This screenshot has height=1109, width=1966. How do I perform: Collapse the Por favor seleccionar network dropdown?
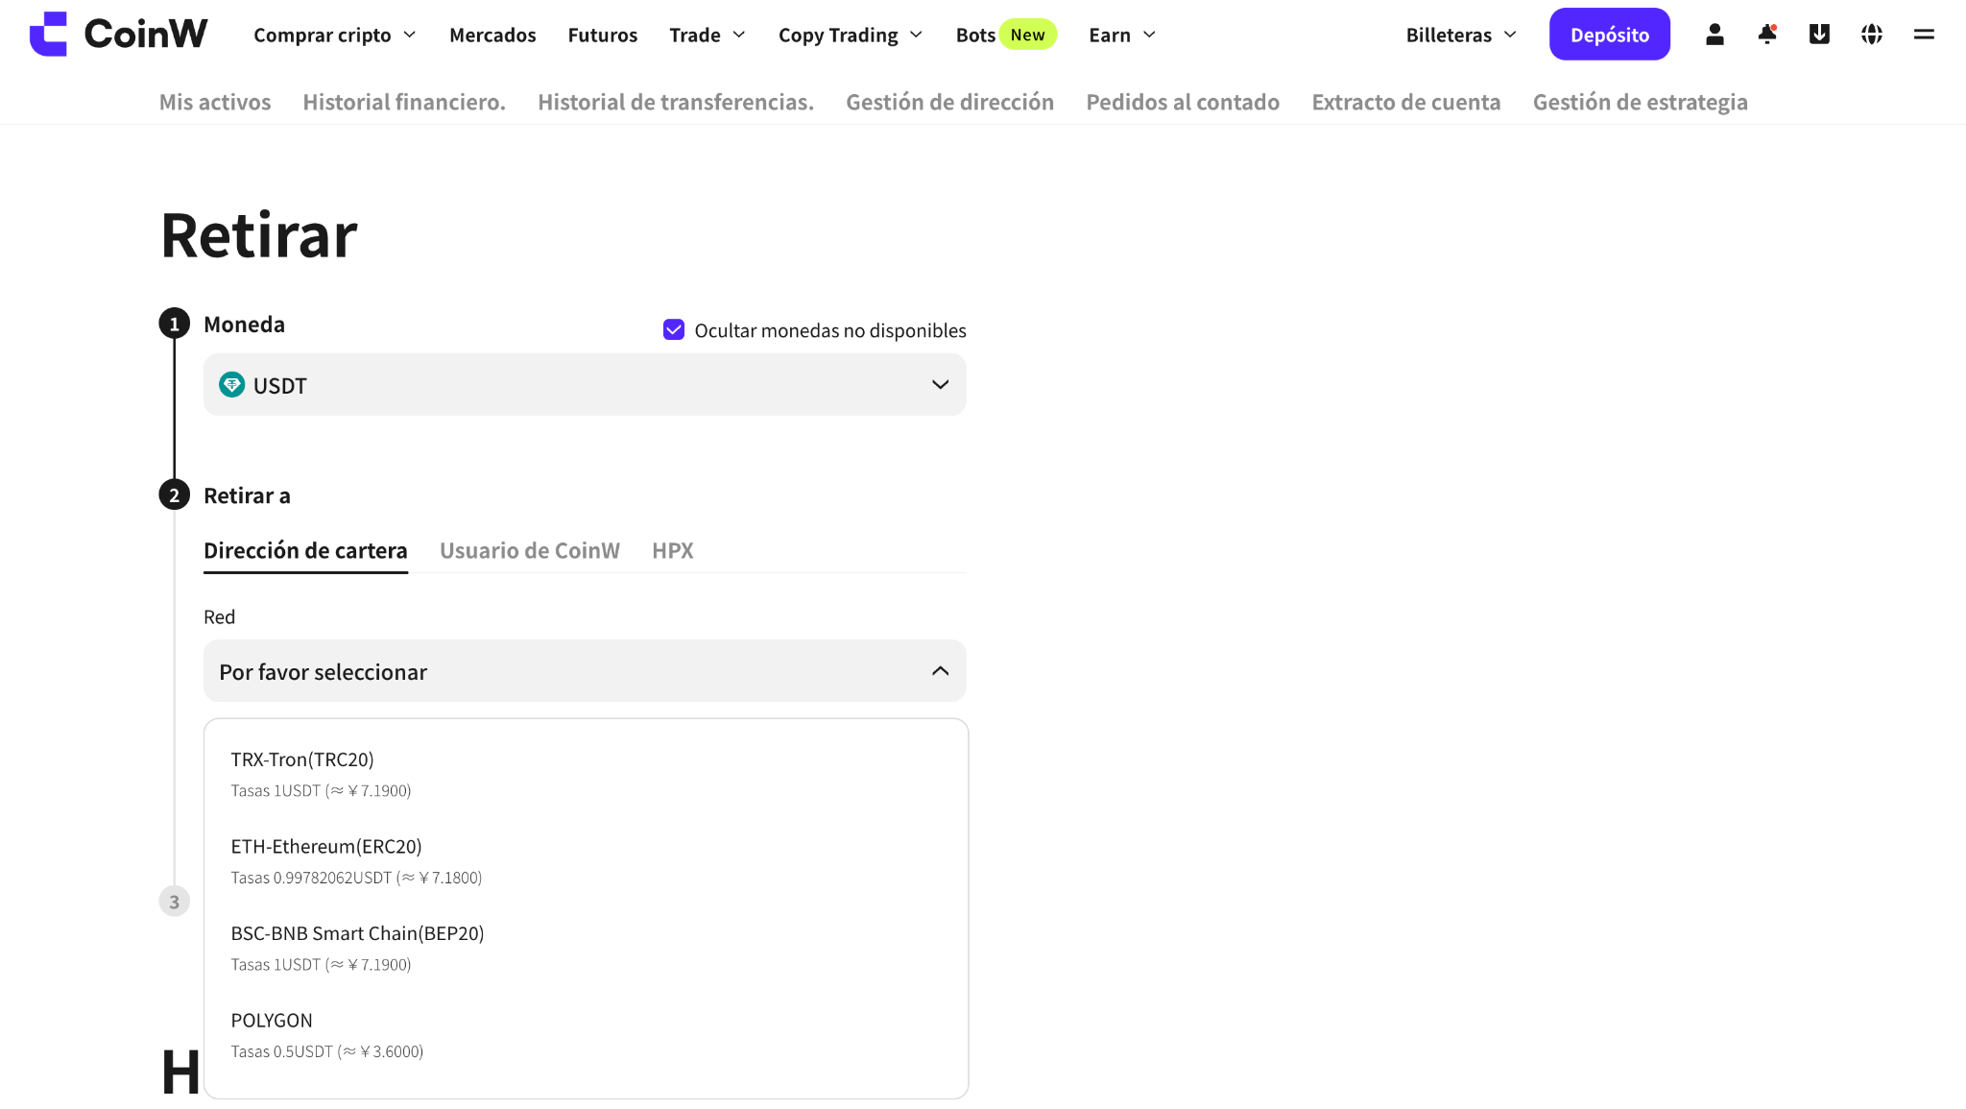point(585,671)
